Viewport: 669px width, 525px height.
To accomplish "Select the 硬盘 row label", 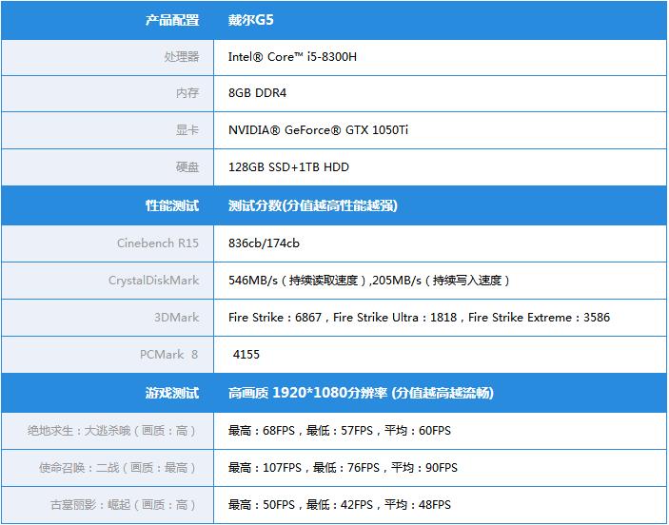I will point(187,167).
